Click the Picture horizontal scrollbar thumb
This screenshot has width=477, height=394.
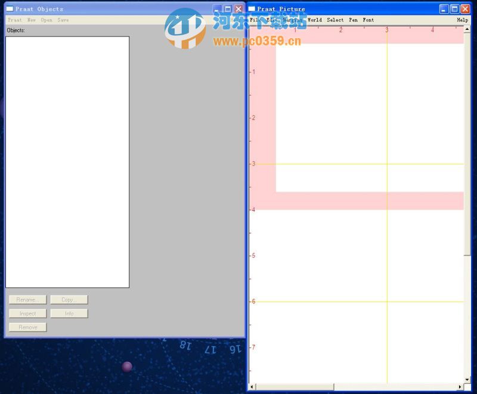point(295,387)
